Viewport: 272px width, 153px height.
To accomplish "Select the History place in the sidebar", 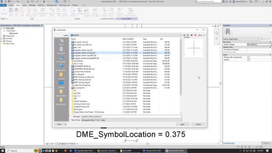I will [61, 42].
